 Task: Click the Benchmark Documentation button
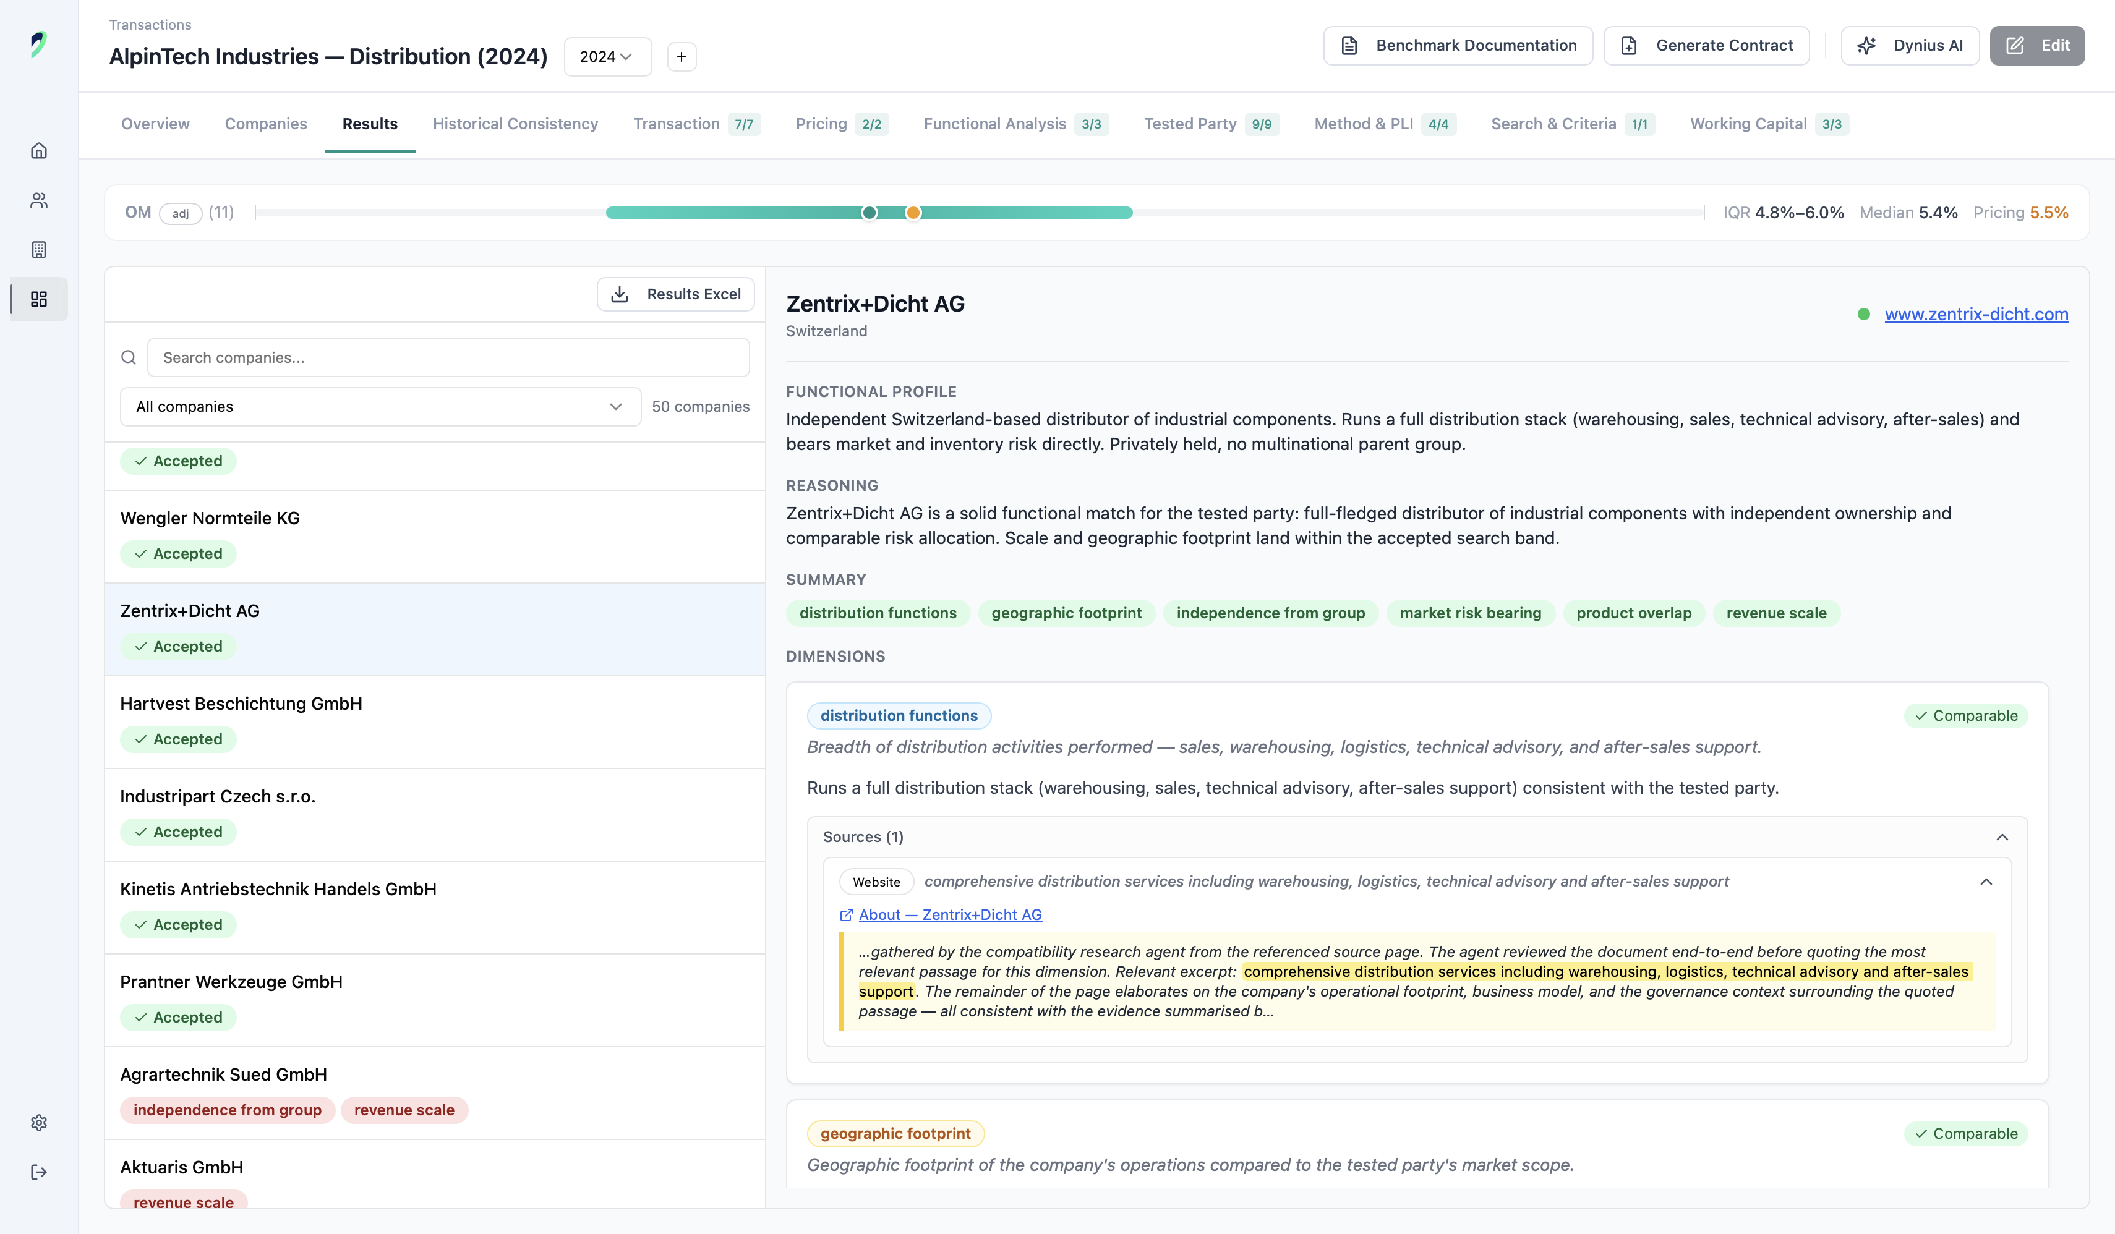click(1458, 45)
